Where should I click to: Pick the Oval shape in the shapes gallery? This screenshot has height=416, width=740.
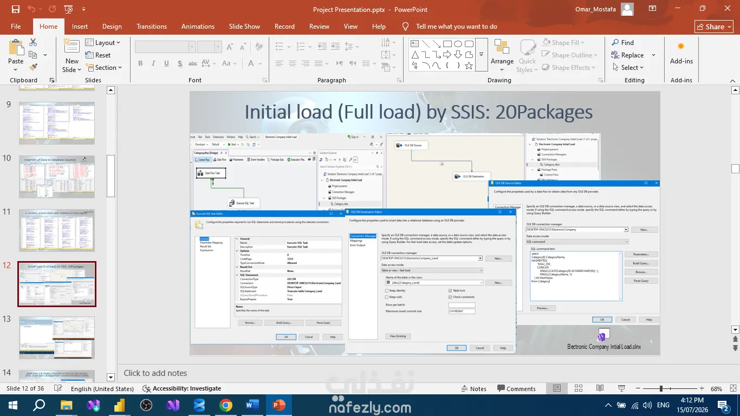tap(458, 44)
